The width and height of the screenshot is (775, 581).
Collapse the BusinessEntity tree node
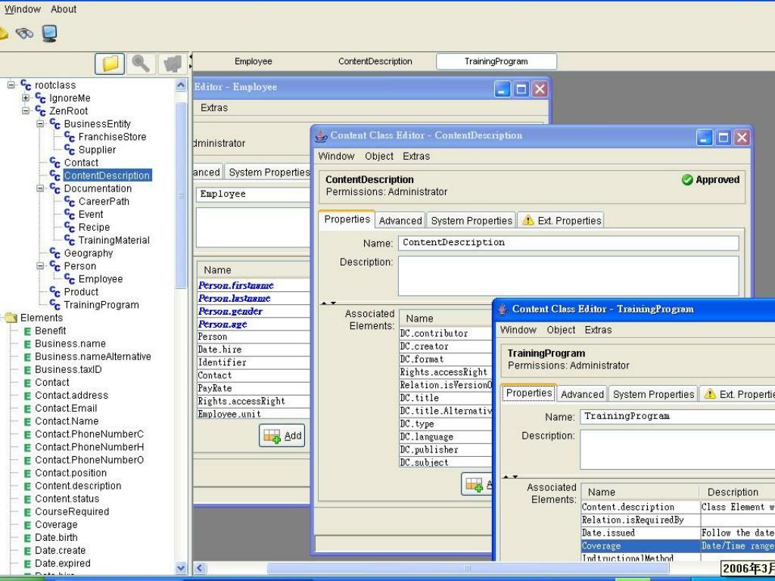coord(41,123)
